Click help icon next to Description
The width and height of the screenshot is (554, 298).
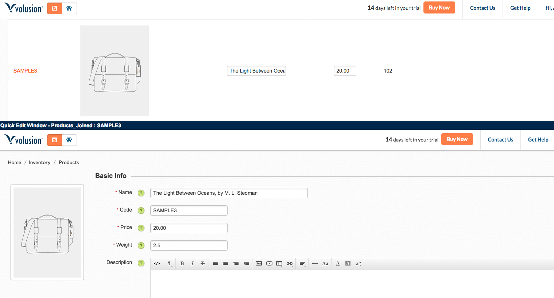[x=141, y=263]
